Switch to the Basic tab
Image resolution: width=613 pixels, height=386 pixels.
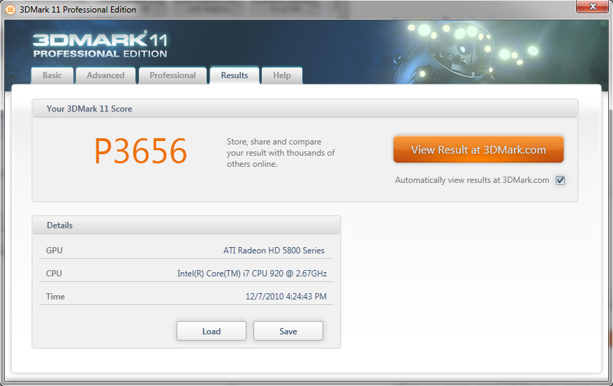[52, 75]
